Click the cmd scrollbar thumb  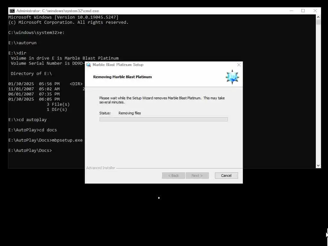(x=318, y=22)
